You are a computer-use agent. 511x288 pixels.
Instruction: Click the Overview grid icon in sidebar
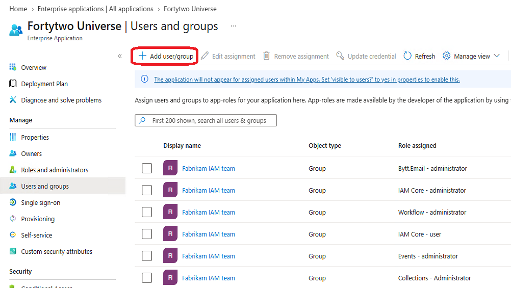coord(13,67)
